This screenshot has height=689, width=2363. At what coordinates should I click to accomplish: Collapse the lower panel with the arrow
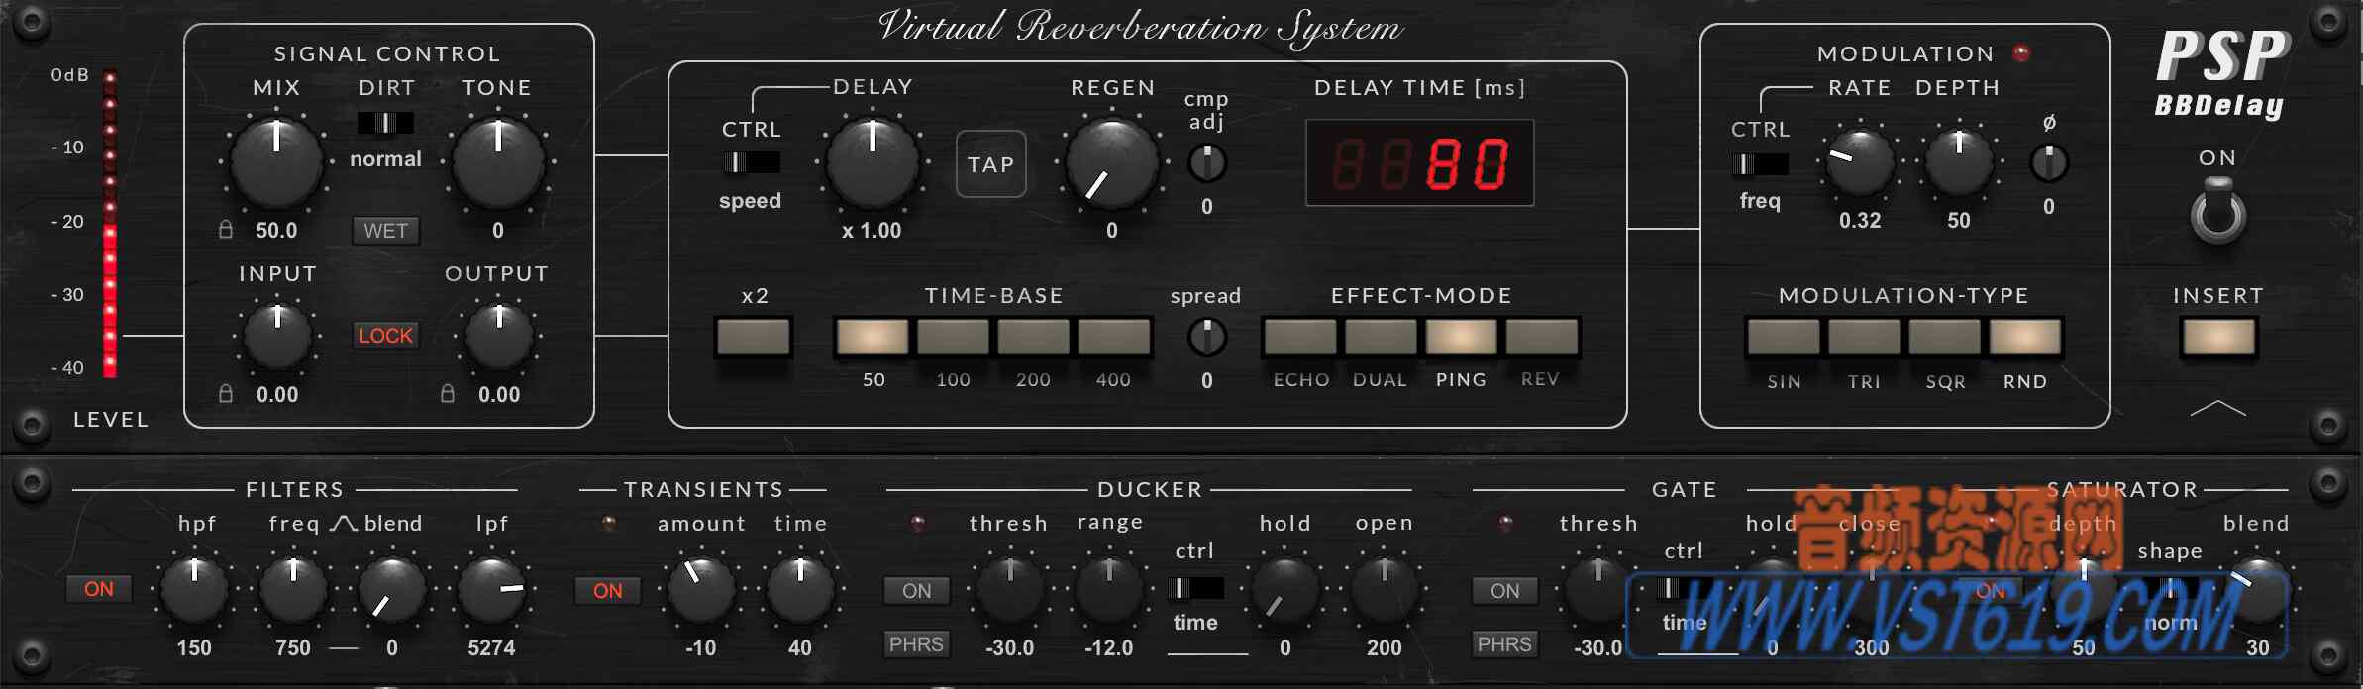coord(2218,408)
